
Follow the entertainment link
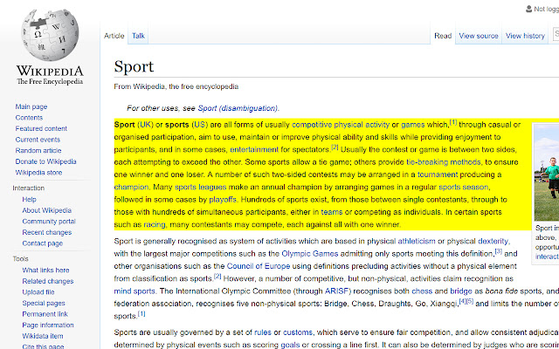254,149
